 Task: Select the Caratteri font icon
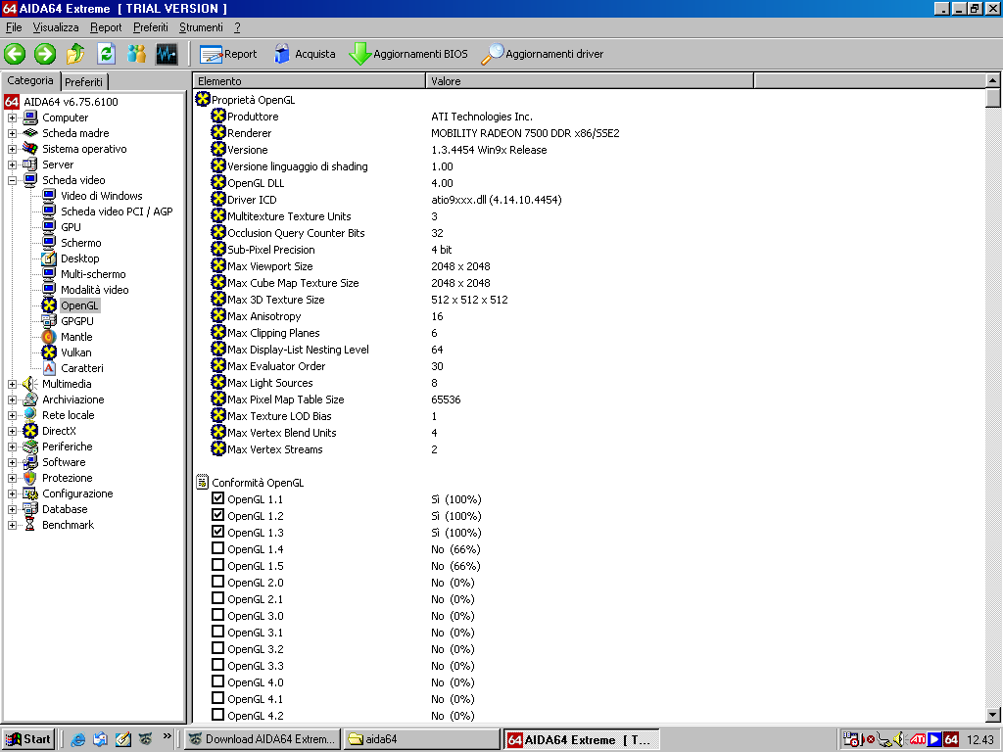coord(49,368)
